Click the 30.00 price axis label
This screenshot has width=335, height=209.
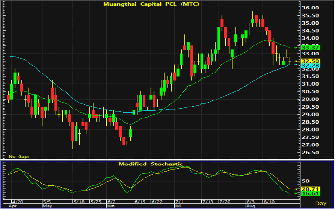pyautogui.click(x=310, y=99)
